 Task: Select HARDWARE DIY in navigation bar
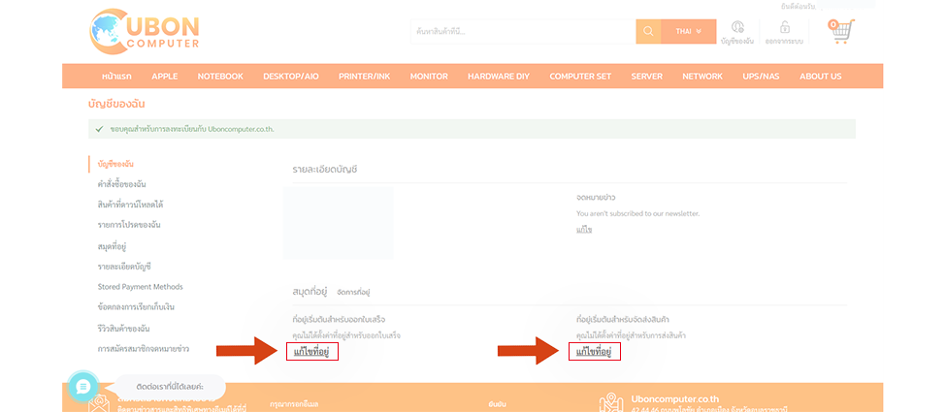click(500, 77)
